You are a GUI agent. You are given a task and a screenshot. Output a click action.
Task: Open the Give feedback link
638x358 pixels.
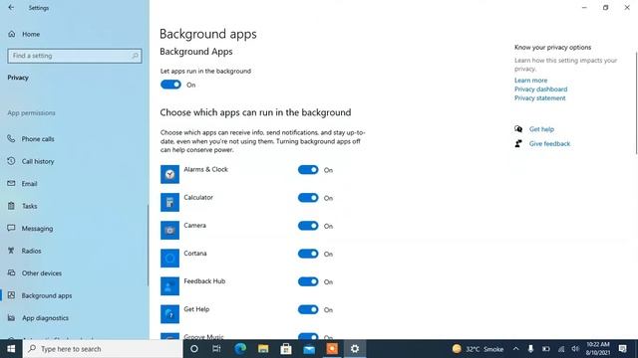(x=549, y=143)
